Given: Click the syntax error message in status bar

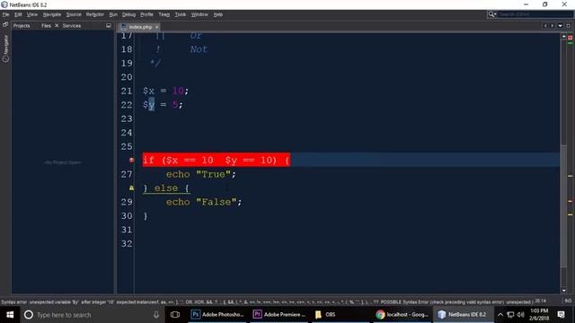Looking at the screenshot, I should (267, 302).
